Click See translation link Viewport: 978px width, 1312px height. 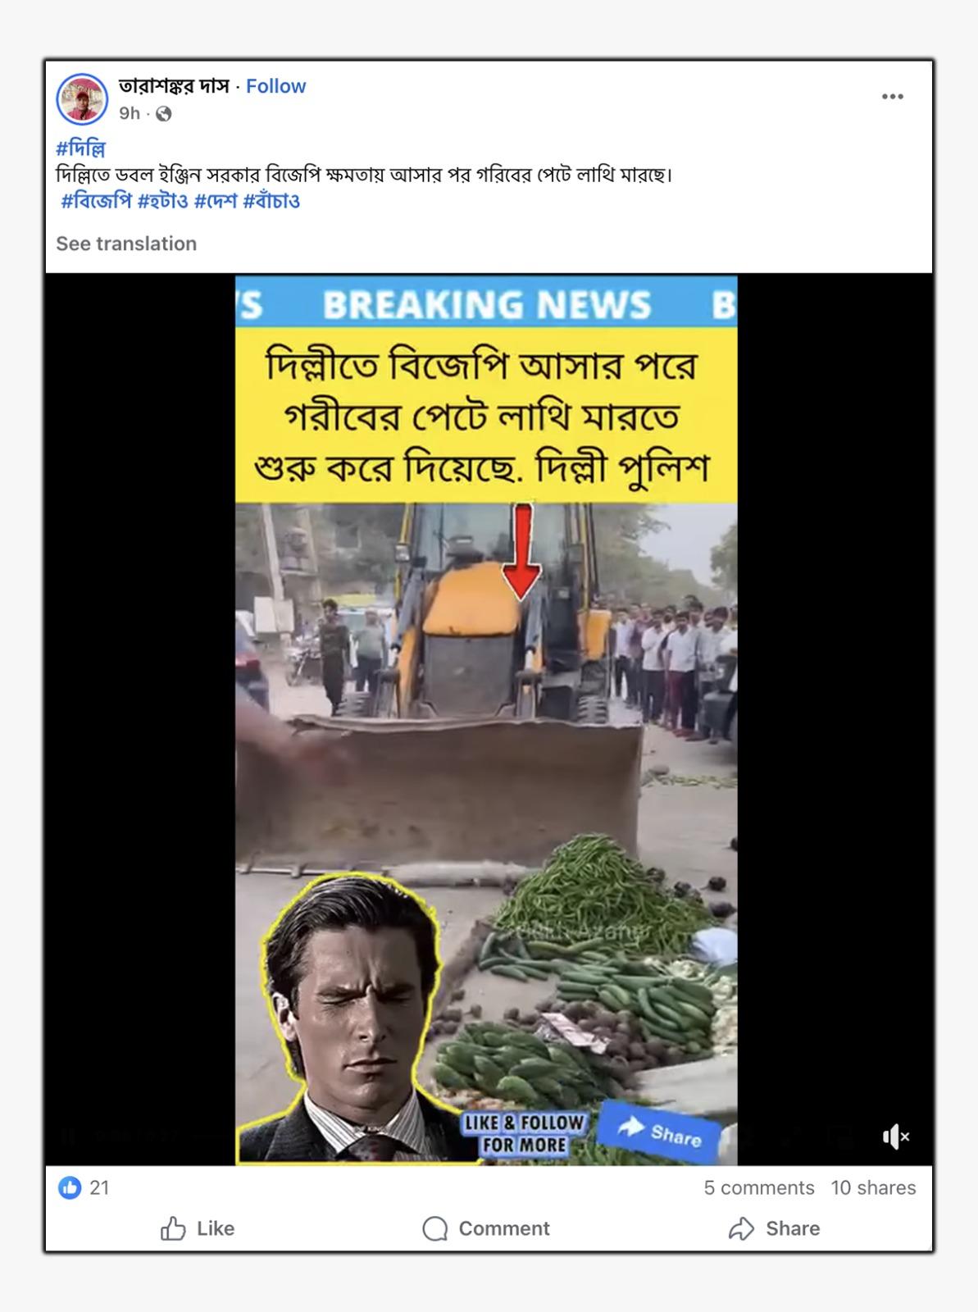click(126, 244)
